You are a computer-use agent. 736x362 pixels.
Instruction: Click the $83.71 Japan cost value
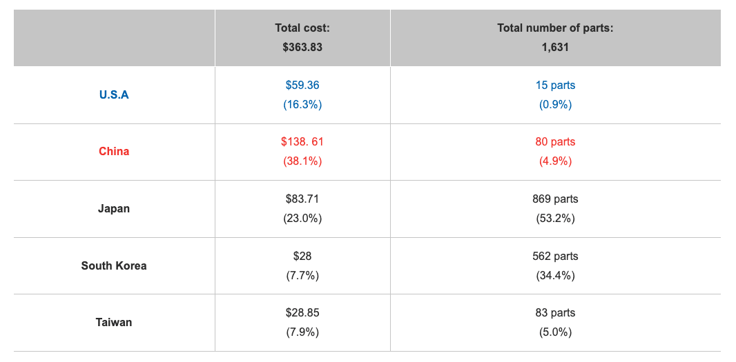302,199
